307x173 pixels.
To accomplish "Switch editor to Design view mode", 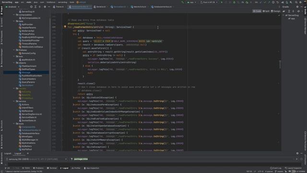I will pos(276,11).
